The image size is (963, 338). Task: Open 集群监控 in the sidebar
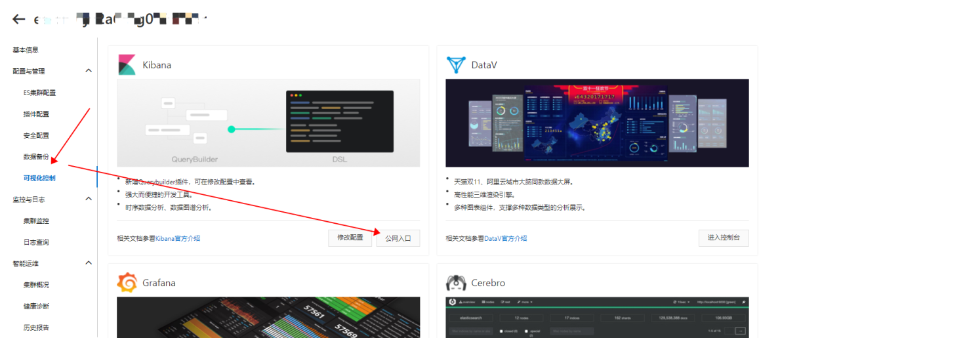[36, 221]
